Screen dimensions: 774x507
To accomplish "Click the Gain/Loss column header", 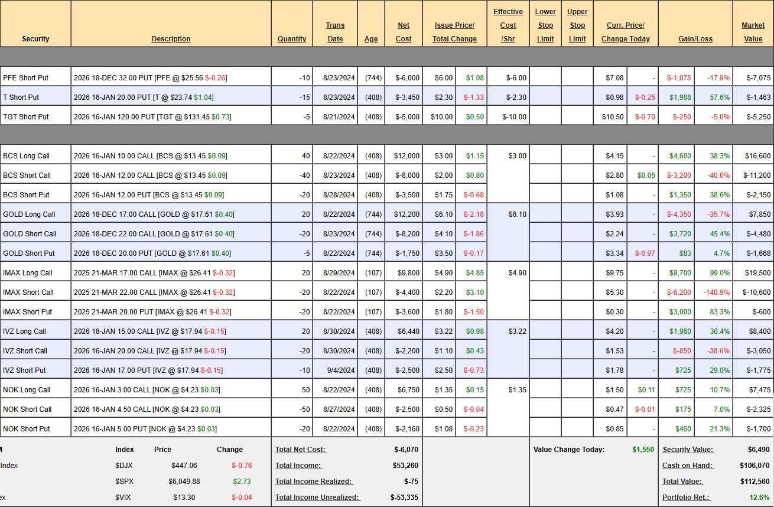I will pos(695,39).
